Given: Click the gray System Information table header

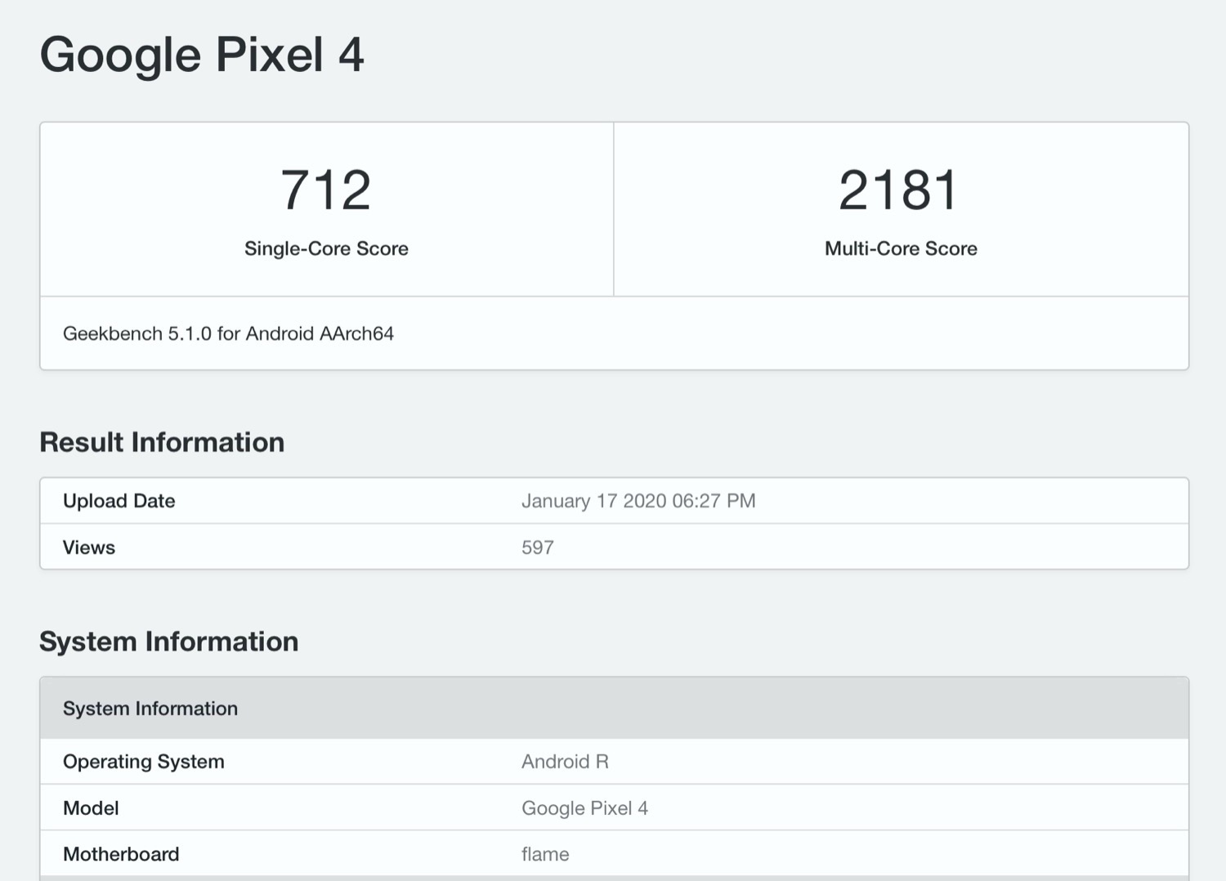Looking at the screenshot, I should 150,709.
